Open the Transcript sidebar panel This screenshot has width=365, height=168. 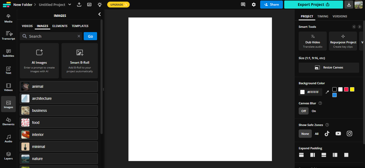[x=8, y=35]
